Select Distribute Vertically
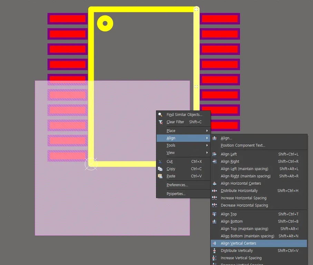313x265 pixels. 259,251
